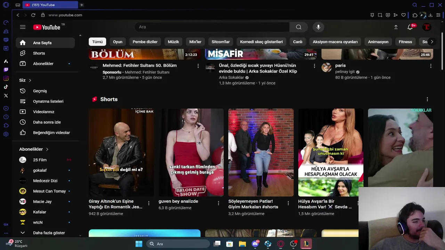Select the Oyun filter chip
The width and height of the screenshot is (445, 250).
click(x=118, y=42)
